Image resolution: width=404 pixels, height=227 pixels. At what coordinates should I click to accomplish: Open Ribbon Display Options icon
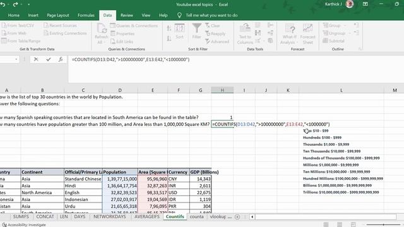point(365,4)
